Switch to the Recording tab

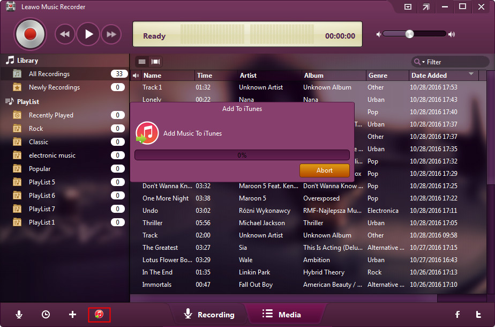[209, 315]
